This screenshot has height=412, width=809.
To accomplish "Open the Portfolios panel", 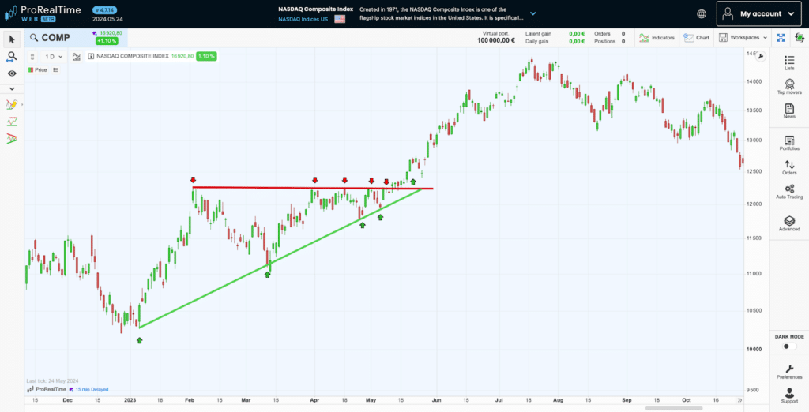I will click(789, 143).
